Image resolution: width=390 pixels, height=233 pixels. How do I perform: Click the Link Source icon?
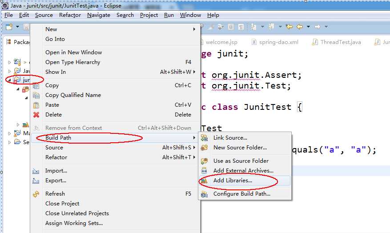[204, 138]
